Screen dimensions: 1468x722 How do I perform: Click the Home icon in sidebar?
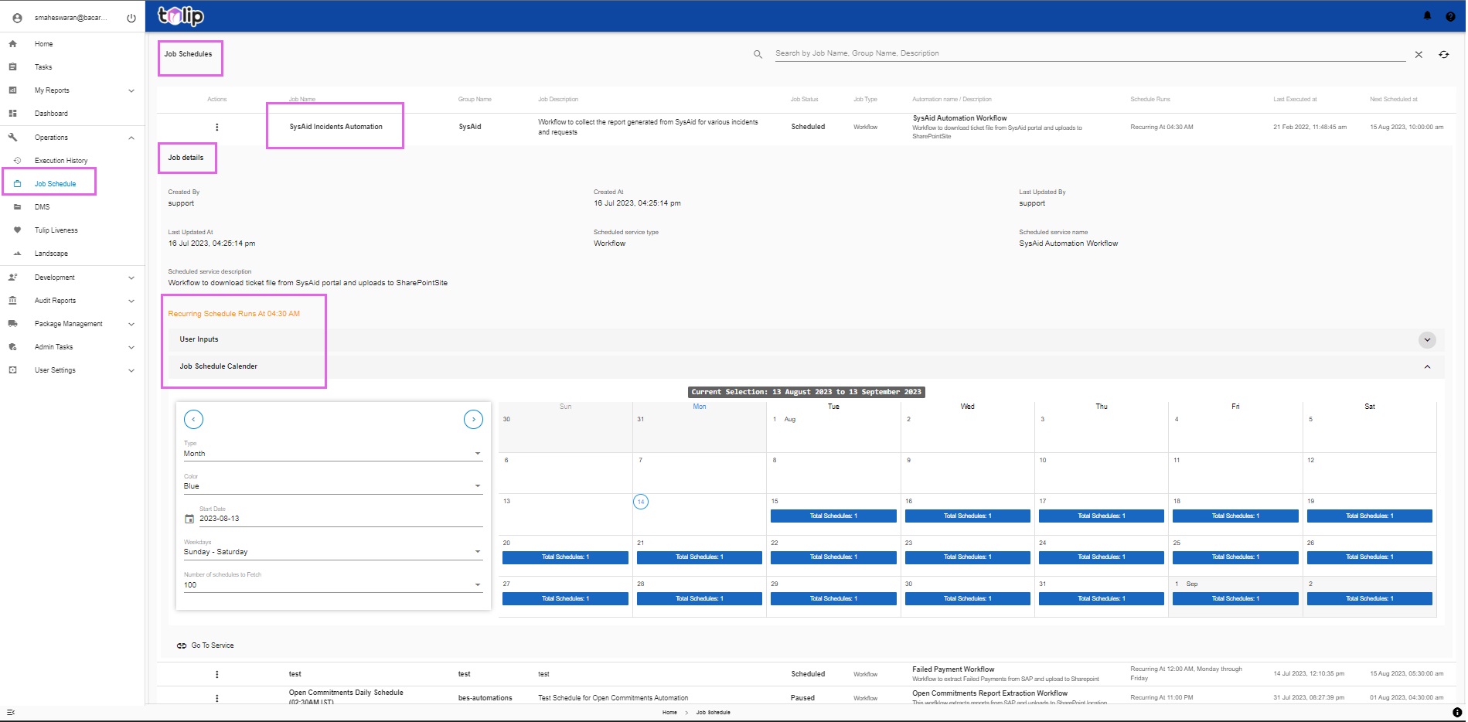(x=12, y=44)
